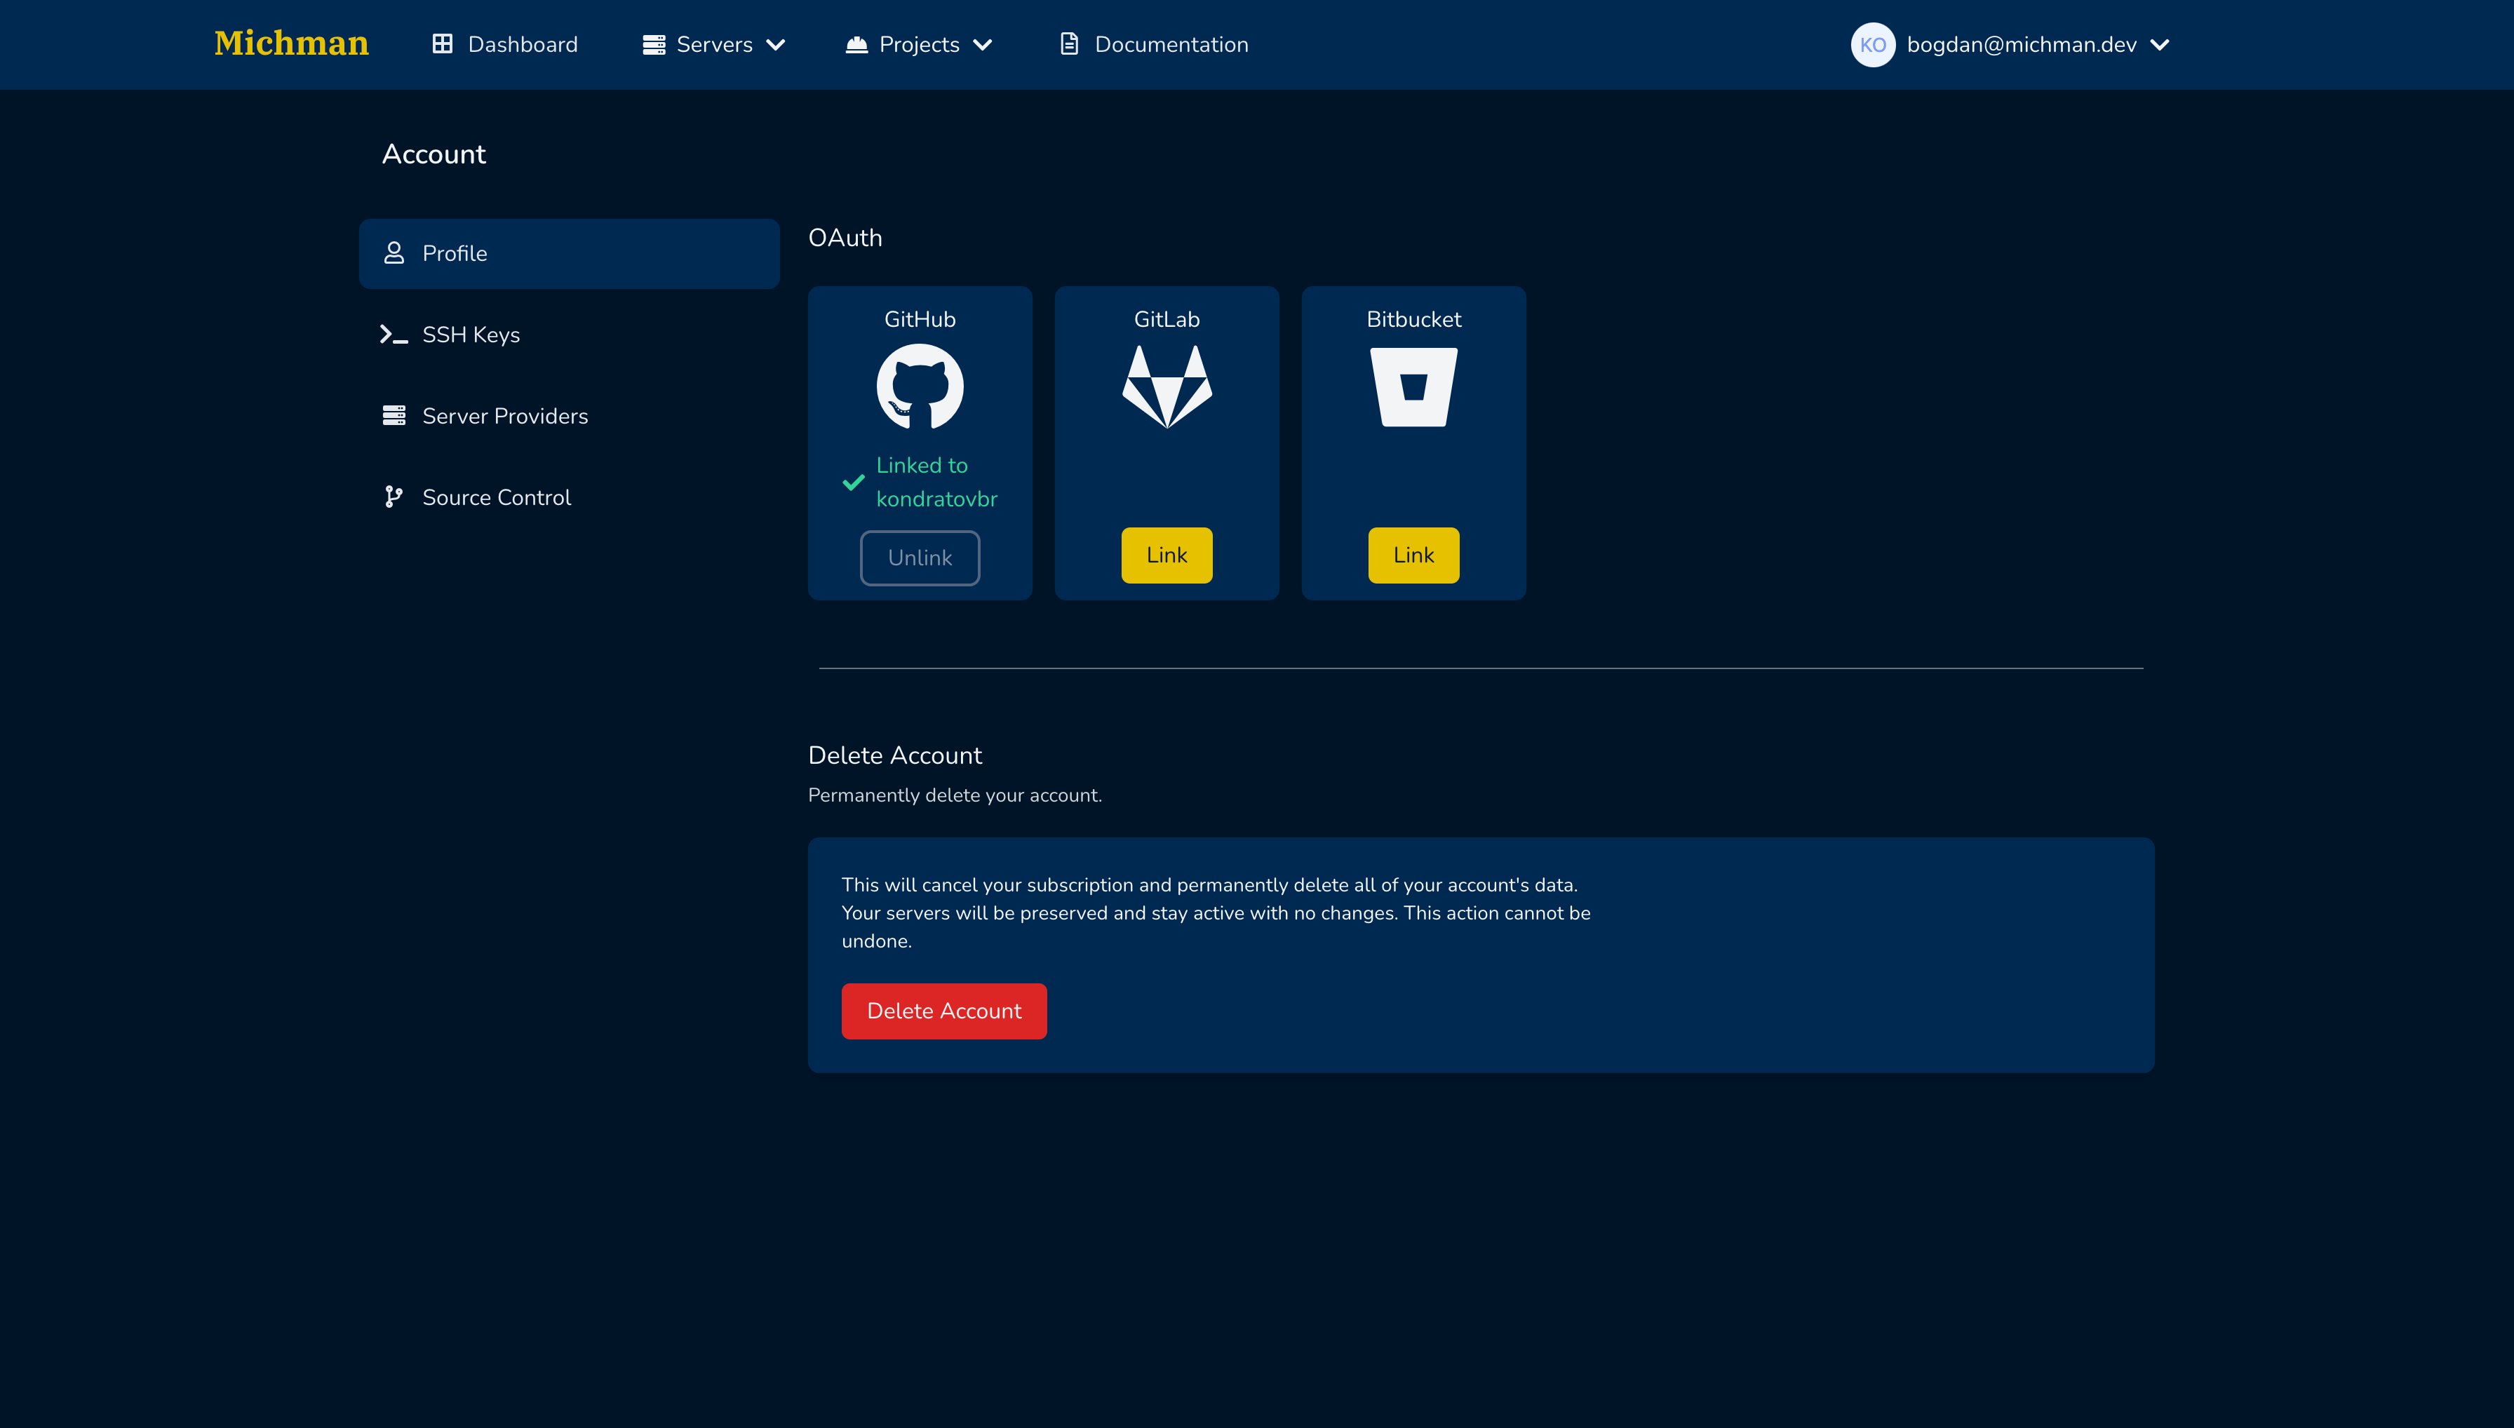This screenshot has height=1428, width=2514.
Task: Open the bogdan@michman.dev account dropdown
Action: coord(2022,45)
